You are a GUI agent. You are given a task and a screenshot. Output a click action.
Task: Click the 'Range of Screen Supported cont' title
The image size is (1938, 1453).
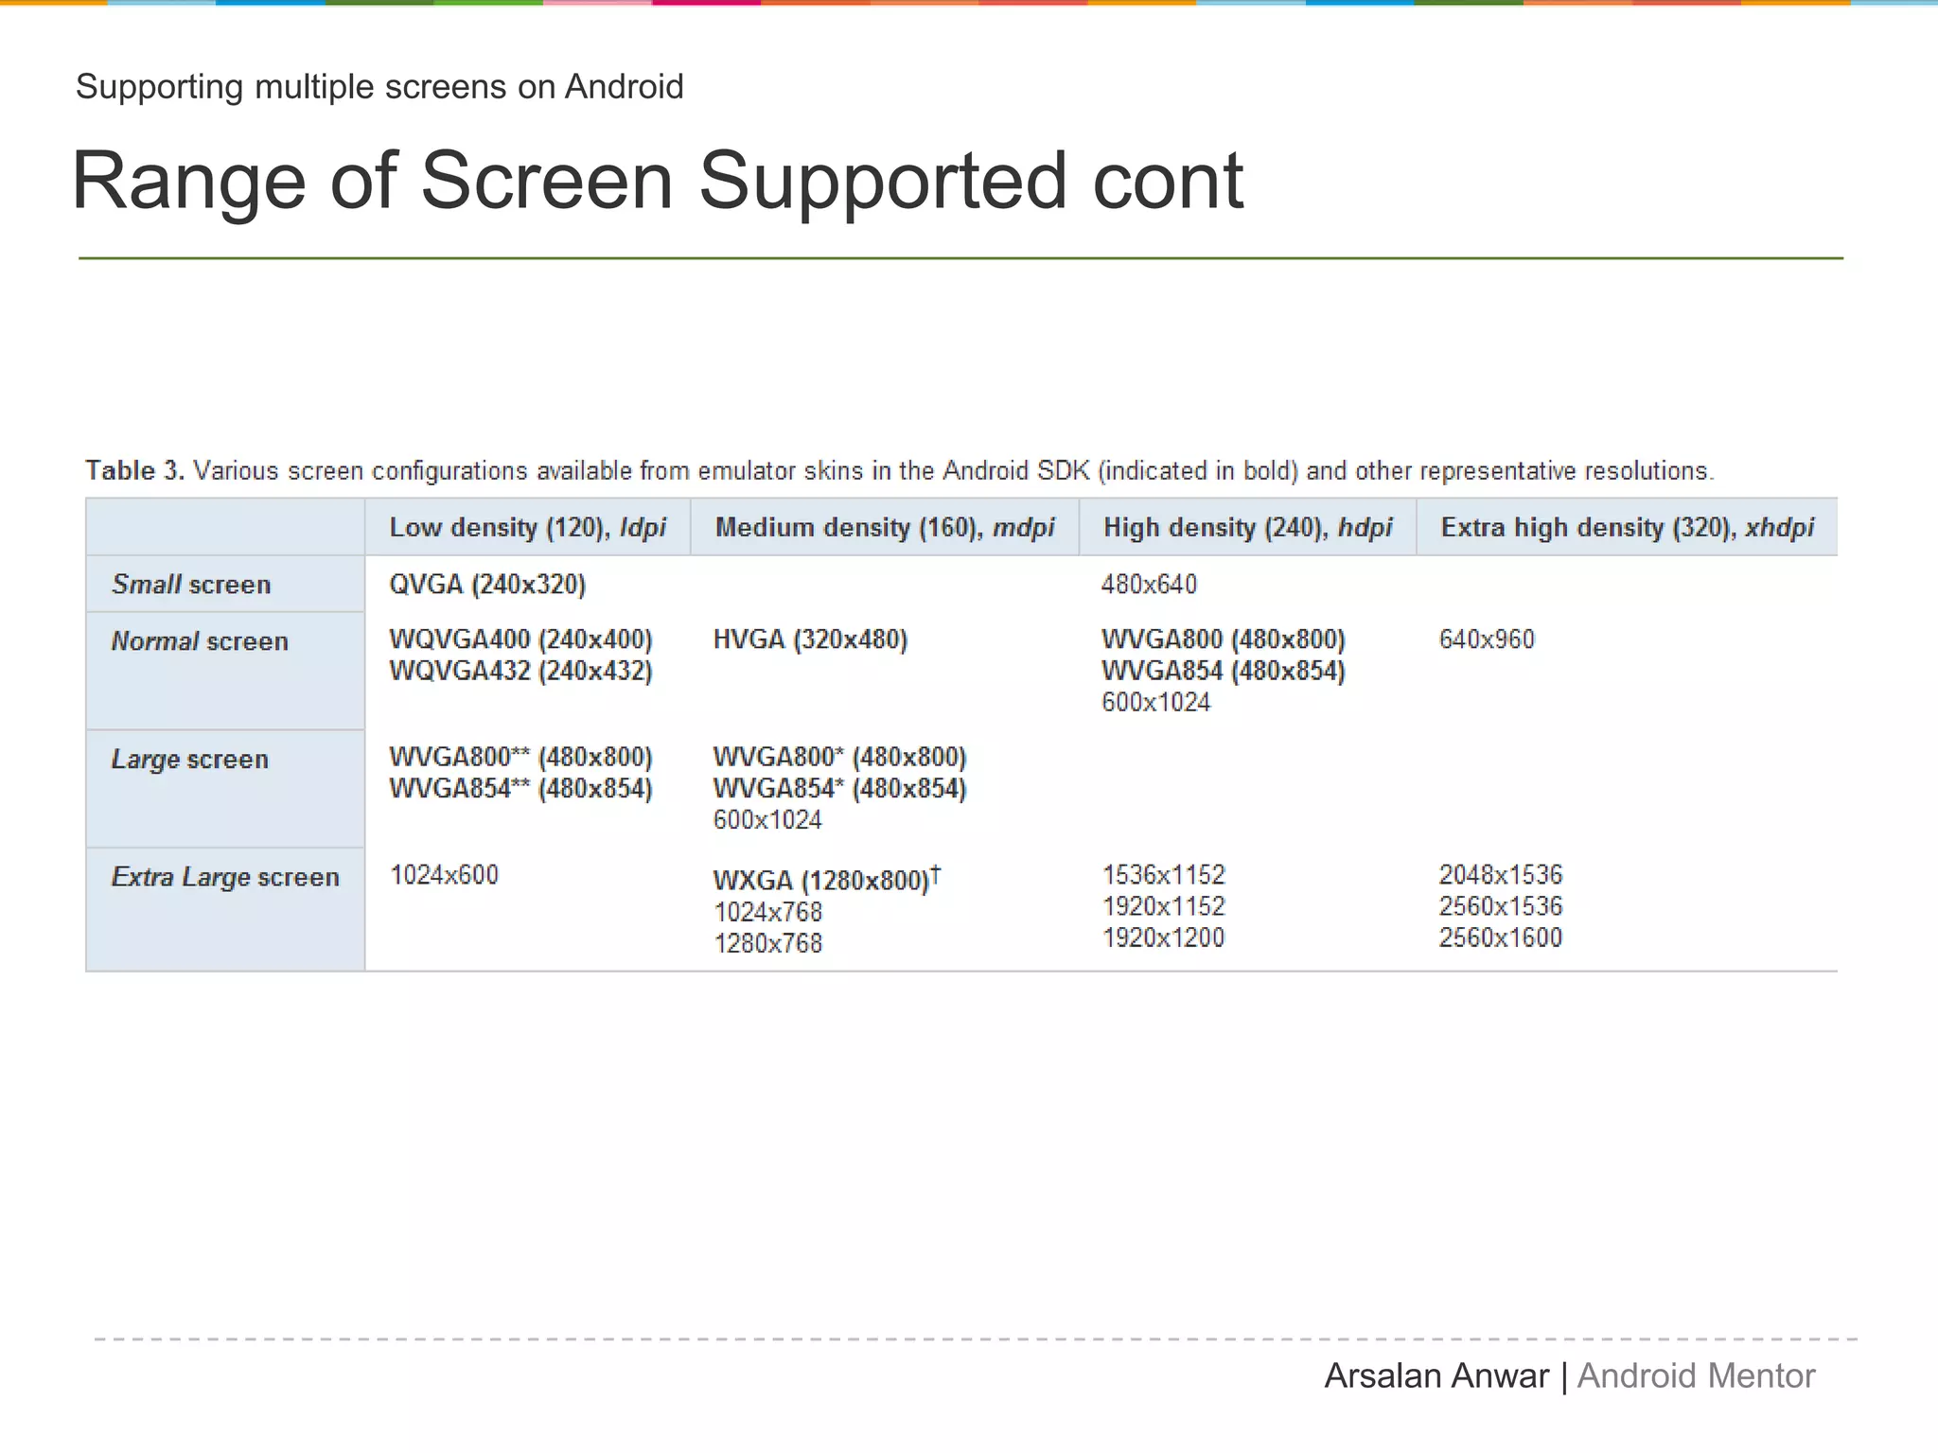point(658,181)
